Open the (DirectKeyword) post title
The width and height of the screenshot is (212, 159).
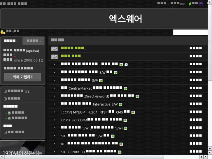[x=97, y=96]
